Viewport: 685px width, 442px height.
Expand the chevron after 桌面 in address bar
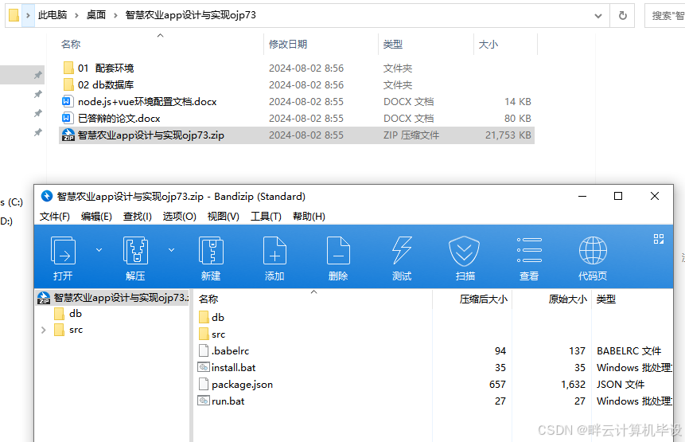[x=116, y=15]
